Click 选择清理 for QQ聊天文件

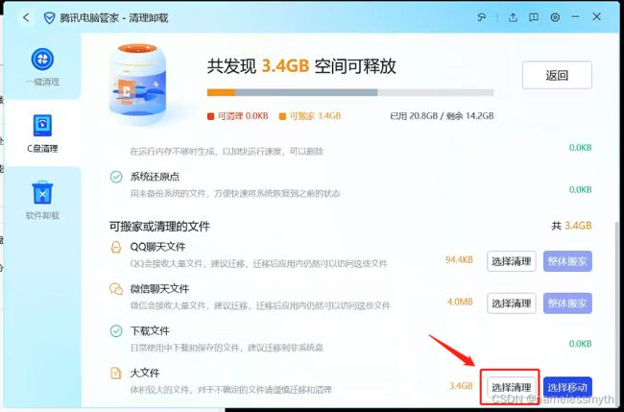coord(512,261)
